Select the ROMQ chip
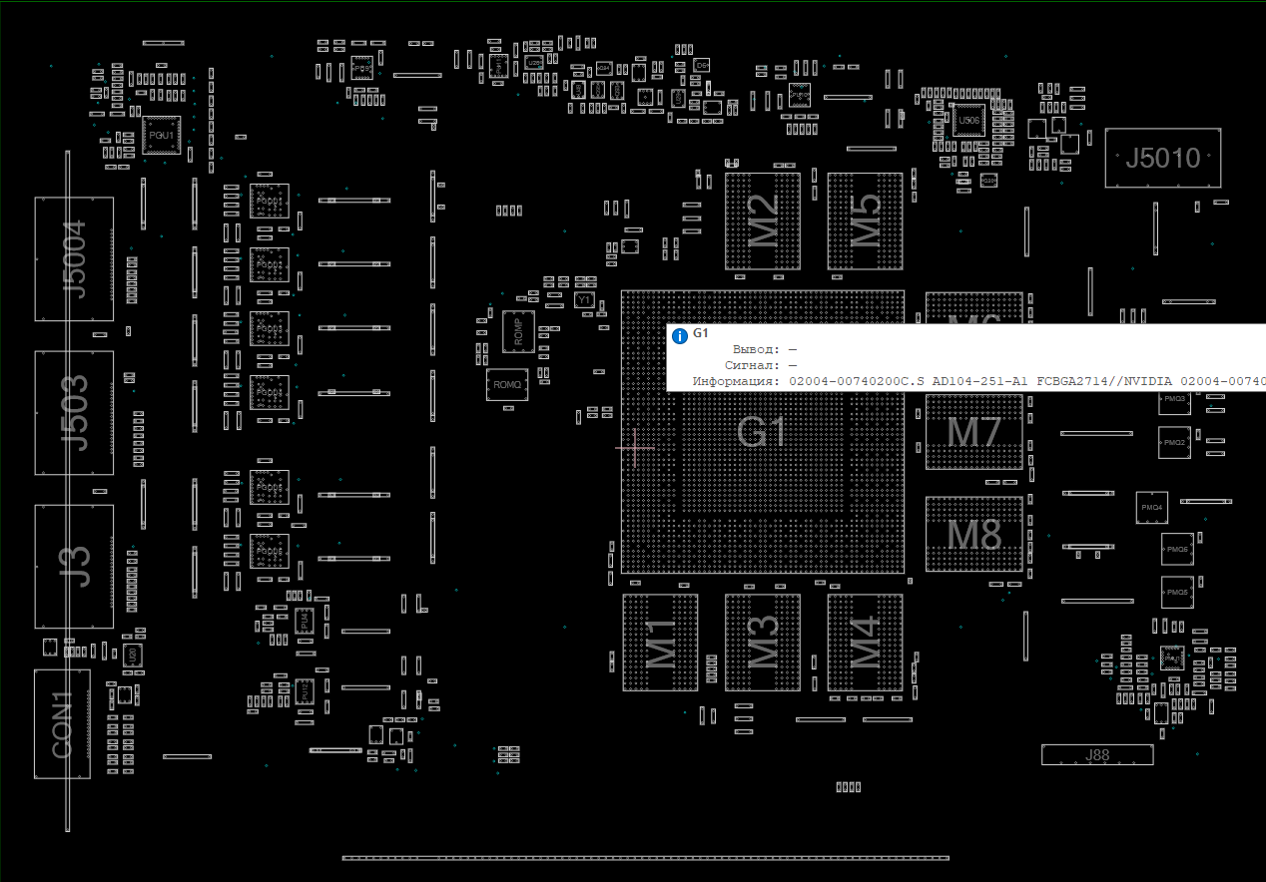This screenshot has height=882, width=1266. click(507, 384)
